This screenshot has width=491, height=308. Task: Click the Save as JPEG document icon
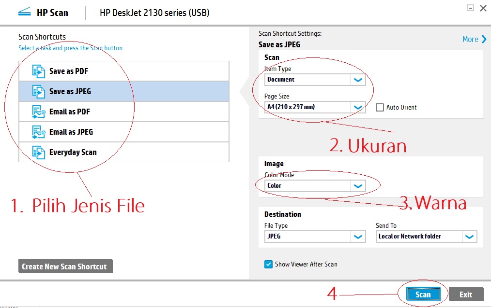pos(39,91)
